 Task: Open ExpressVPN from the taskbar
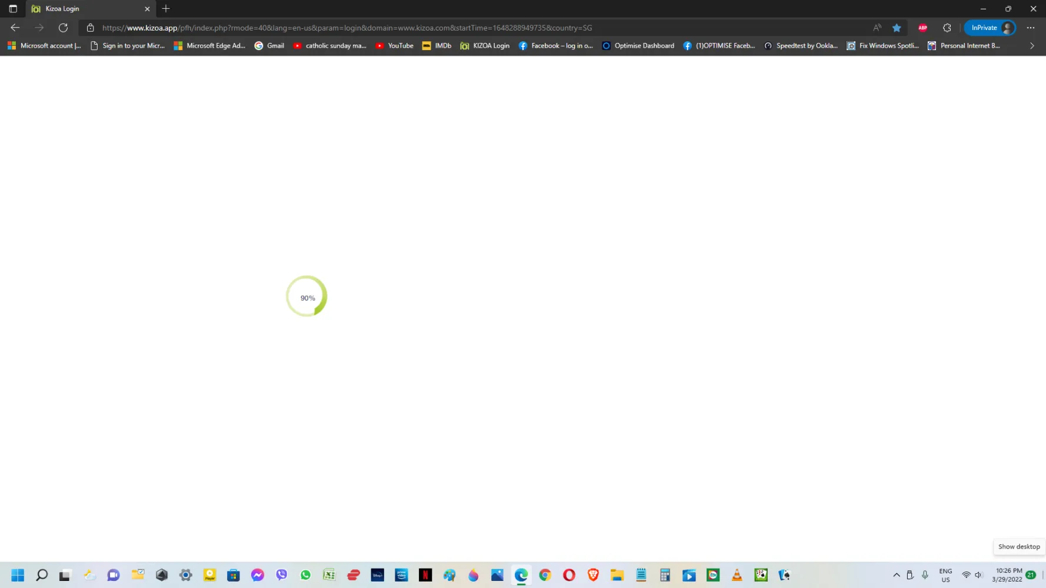point(354,575)
